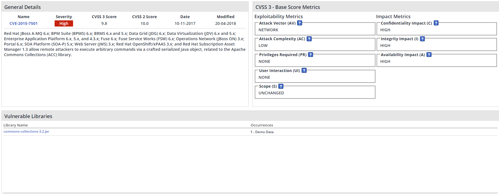This screenshot has width=499, height=194.
Task: Click the Attack Vector help icon
Action: (x=299, y=23)
